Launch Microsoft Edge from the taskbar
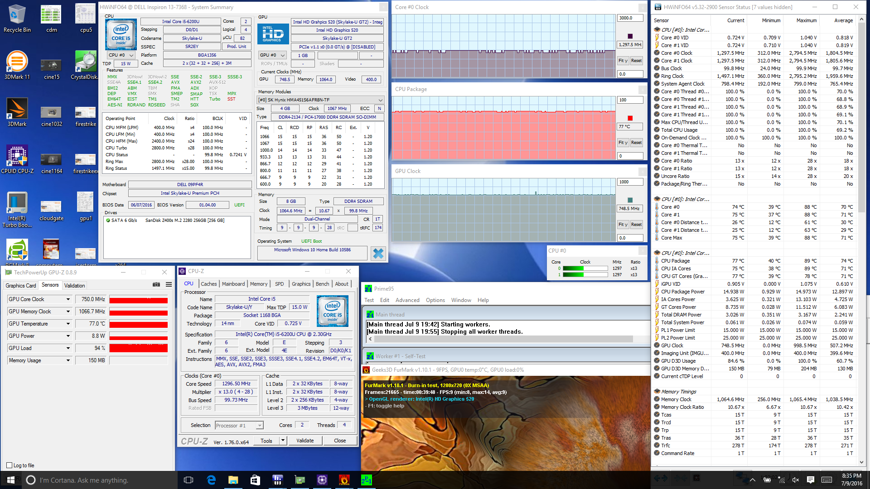The width and height of the screenshot is (870, 489). point(211,480)
